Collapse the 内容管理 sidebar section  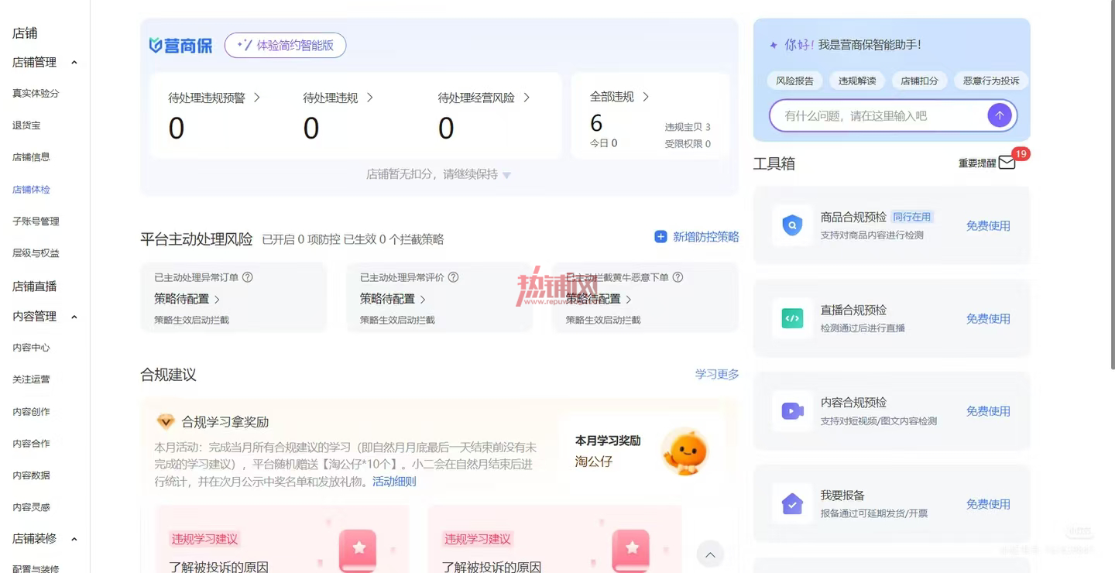click(74, 317)
